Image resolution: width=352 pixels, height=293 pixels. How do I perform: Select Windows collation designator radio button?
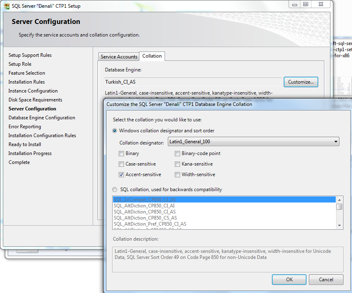click(x=115, y=131)
